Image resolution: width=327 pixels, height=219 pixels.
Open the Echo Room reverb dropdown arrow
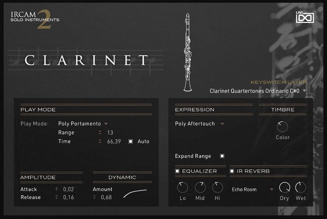272,189
